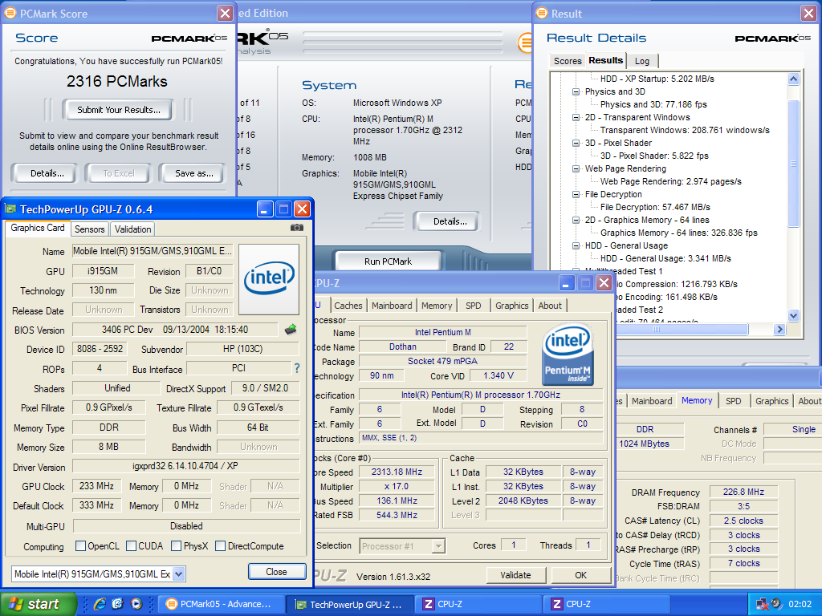The image size is (822, 616).
Task: Open the GPU selection dropdown in GPU-Z
Action: click(179, 574)
